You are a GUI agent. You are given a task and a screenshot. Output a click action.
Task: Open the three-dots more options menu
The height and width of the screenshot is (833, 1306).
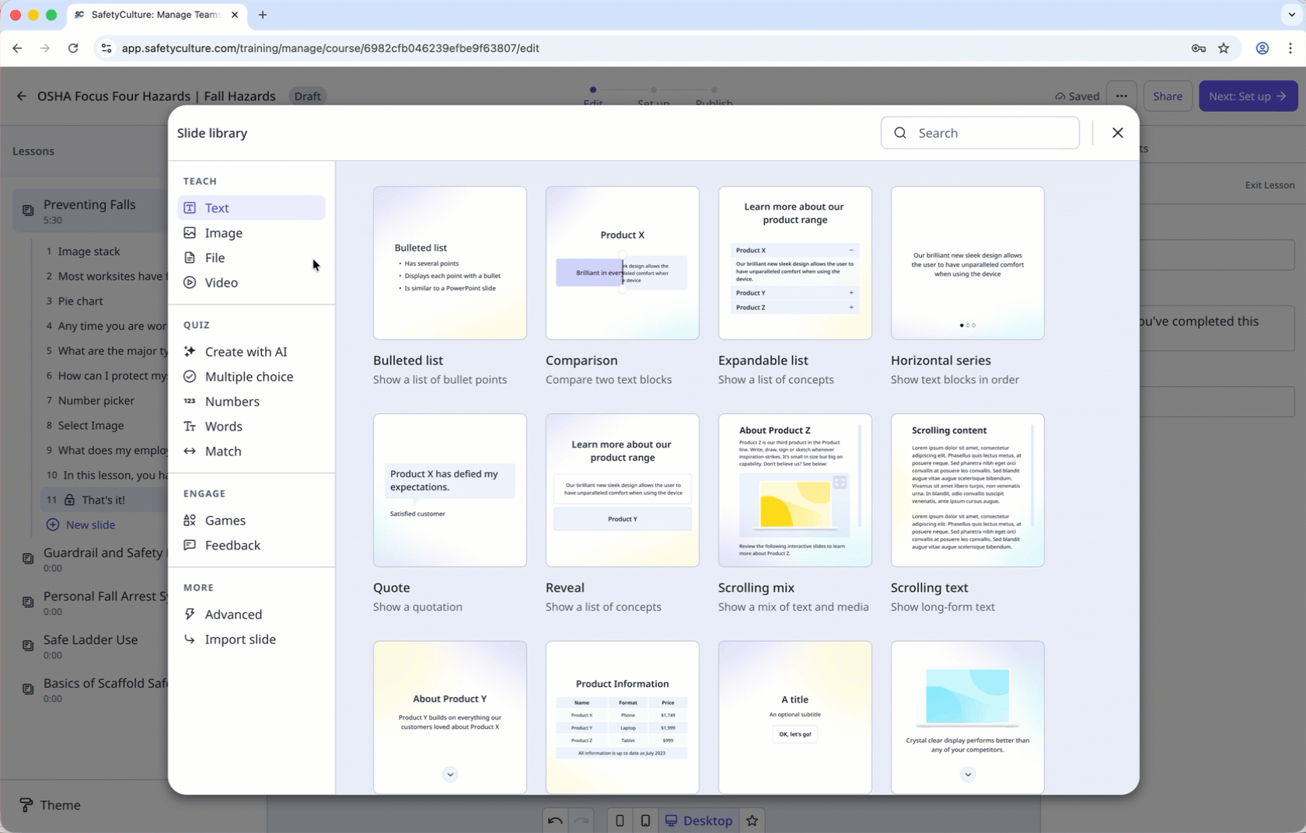[1121, 96]
